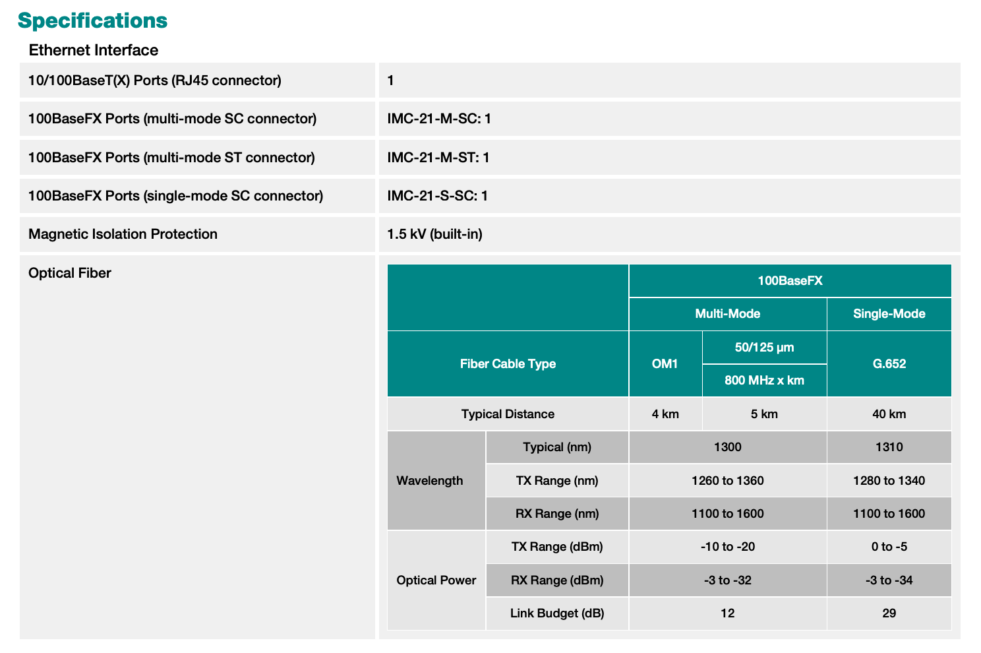Click the 100BaseFX table header
Image resolution: width=981 pixels, height=653 pixels.
(x=790, y=281)
